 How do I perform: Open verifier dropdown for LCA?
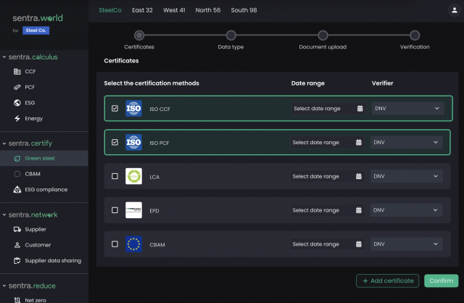(407, 176)
